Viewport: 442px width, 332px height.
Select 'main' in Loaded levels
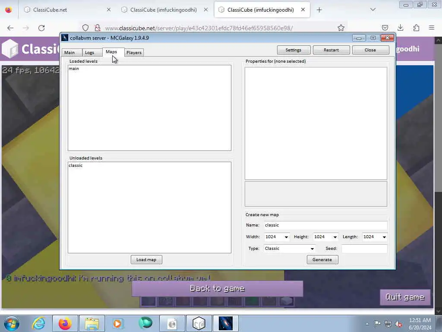pos(74,69)
